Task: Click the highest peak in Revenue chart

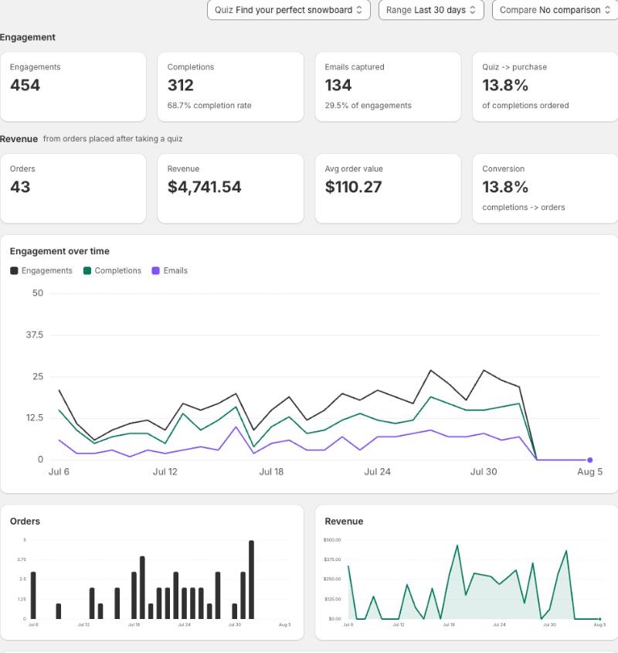Action: [x=457, y=546]
